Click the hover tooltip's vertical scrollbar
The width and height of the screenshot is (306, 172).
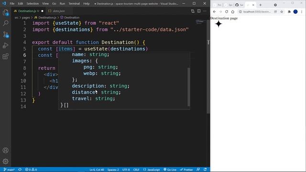(x=188, y=87)
